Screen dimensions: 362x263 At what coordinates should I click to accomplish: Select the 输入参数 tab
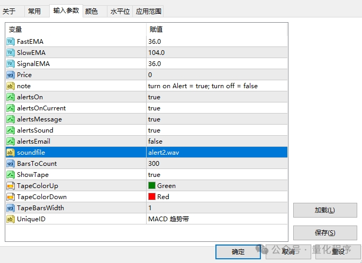pos(66,11)
